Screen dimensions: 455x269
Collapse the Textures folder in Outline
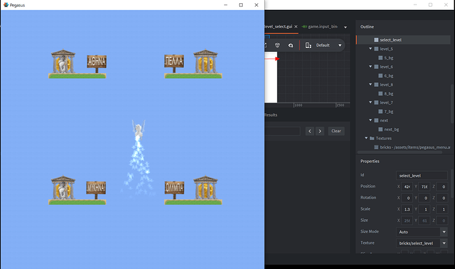[x=366, y=138]
